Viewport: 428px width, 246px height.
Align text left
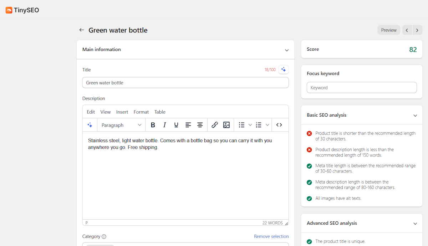tap(188, 125)
